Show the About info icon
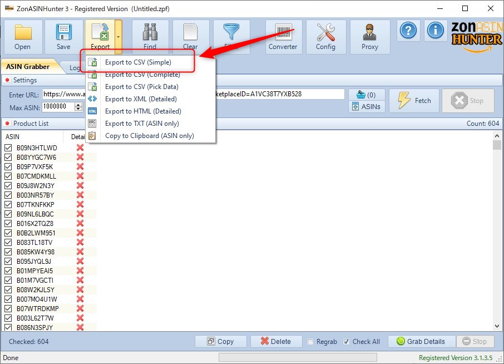504x364 pixels. 436,31
